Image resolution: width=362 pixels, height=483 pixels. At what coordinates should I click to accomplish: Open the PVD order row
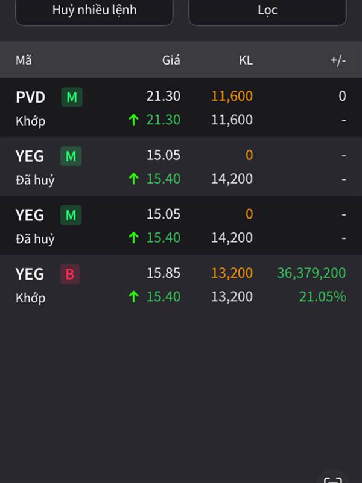click(x=181, y=107)
